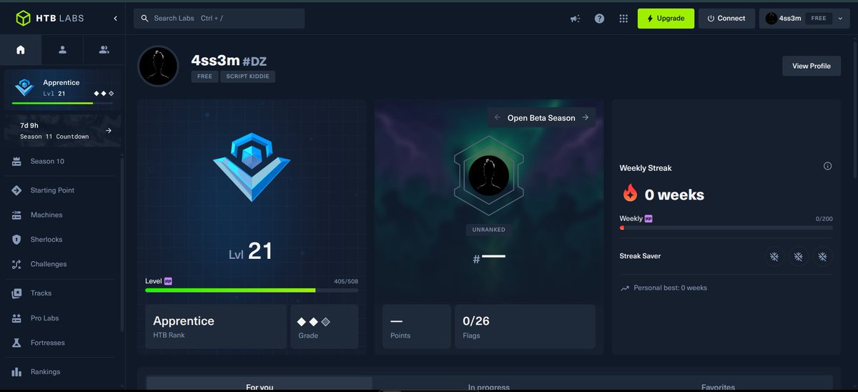858x392 pixels.
Task: Click the second Streak Saver snowflake
Action: tap(799, 256)
